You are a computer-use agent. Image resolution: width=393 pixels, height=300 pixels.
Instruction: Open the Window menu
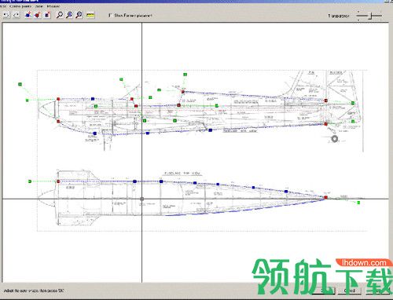point(53,6)
